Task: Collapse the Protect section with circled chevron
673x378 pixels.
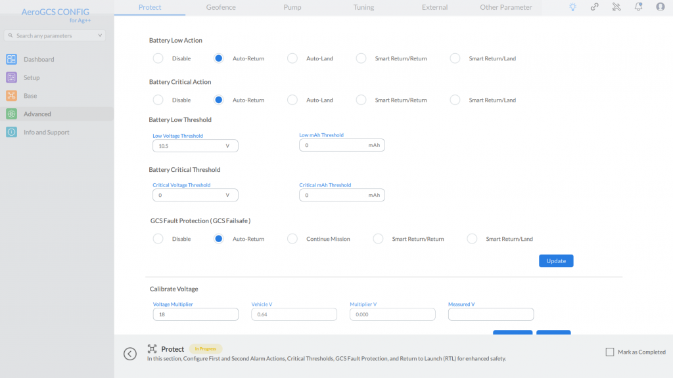Action: [x=129, y=354]
